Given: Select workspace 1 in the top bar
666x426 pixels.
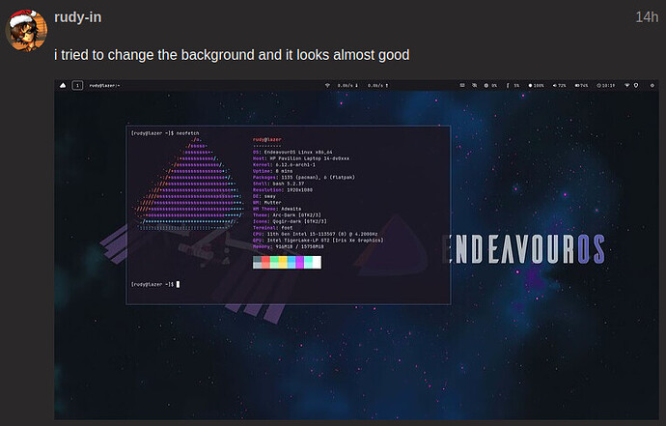Looking at the screenshot, I should click(77, 85).
